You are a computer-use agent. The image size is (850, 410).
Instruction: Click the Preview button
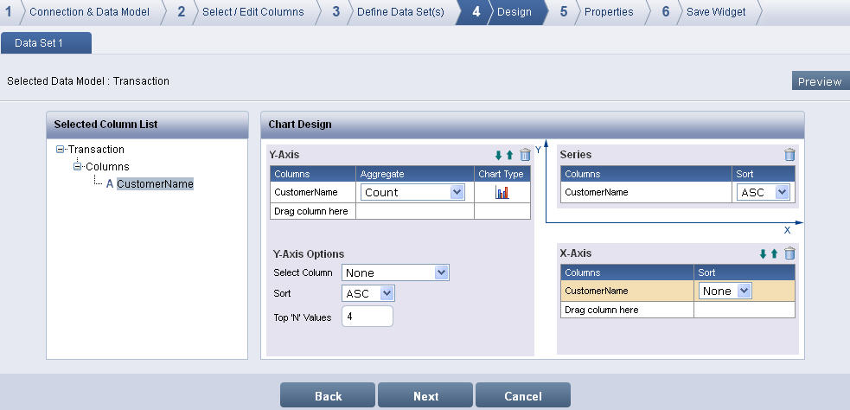coord(820,81)
